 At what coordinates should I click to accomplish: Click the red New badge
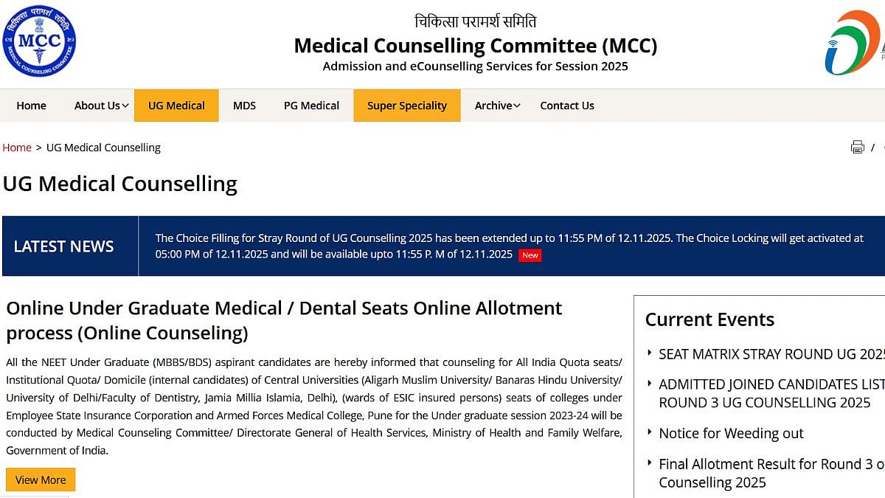(530, 255)
